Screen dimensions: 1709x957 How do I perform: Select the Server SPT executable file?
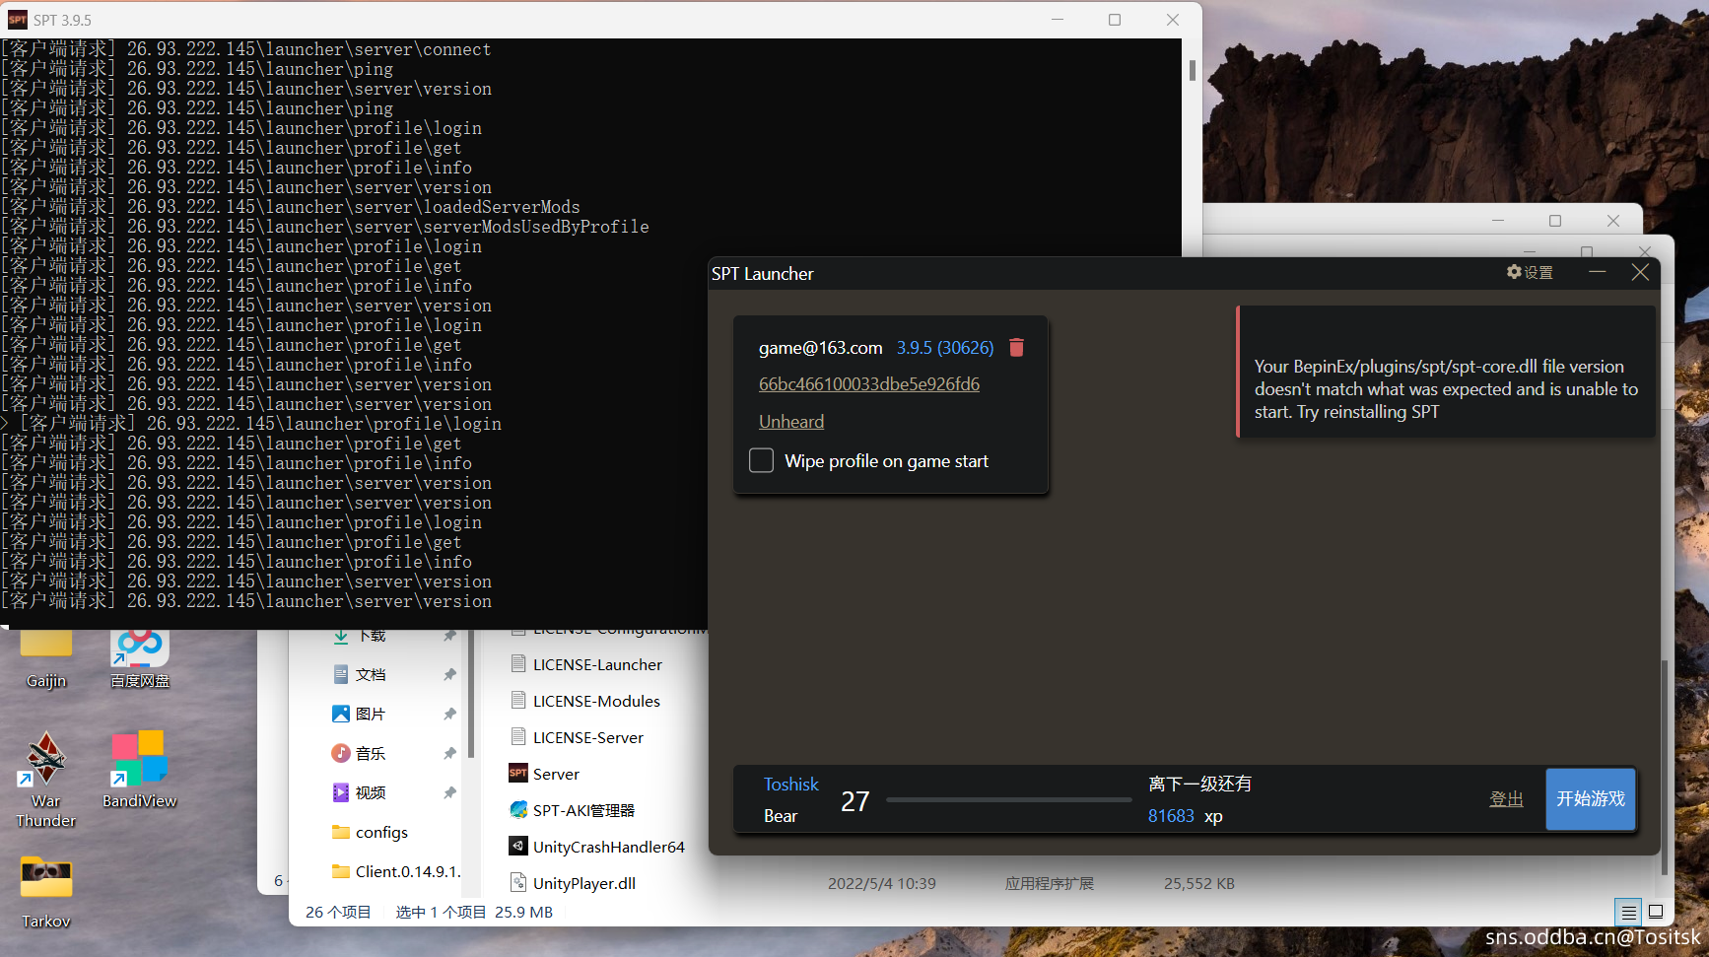coord(555,774)
